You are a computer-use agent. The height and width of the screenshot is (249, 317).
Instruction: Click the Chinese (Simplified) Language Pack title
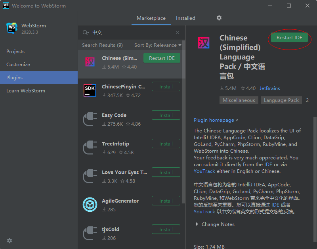click(x=242, y=57)
